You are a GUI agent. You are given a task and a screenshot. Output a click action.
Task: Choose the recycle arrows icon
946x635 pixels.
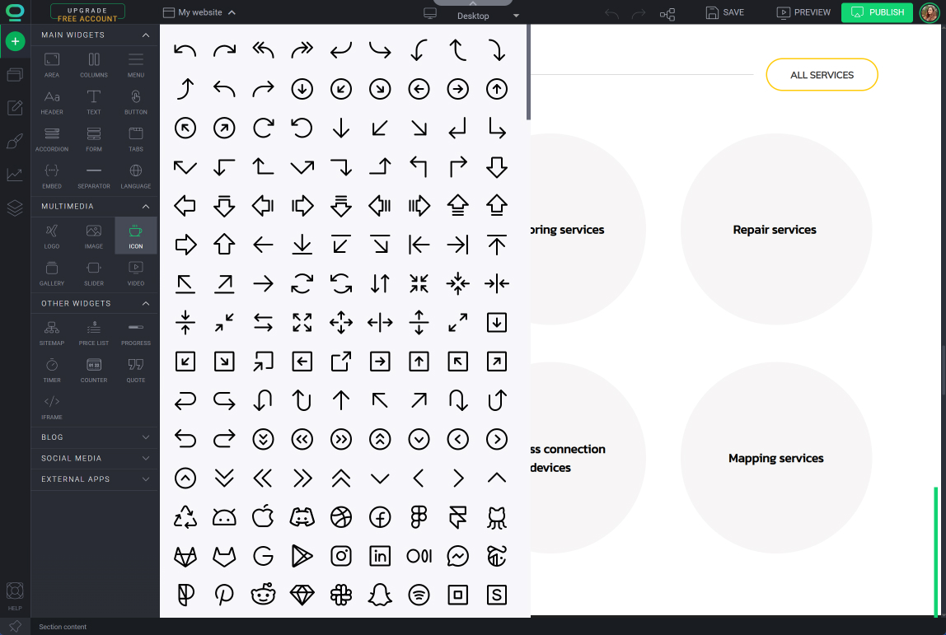click(185, 516)
